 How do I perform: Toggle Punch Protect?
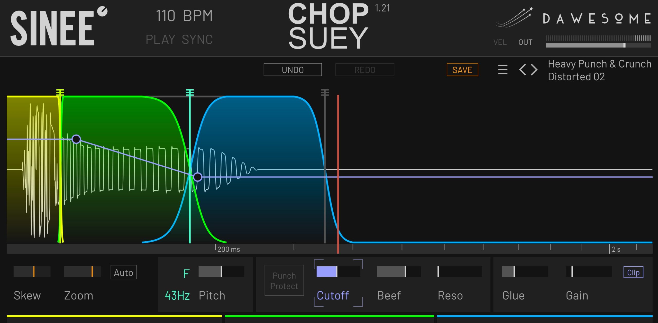(x=284, y=280)
